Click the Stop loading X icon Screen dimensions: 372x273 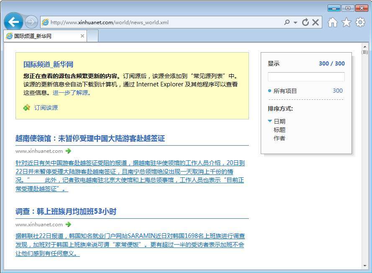pos(316,22)
